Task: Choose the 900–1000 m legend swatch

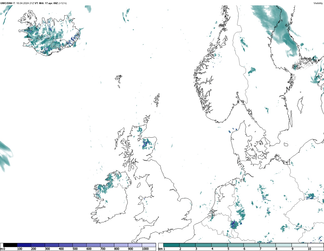Action: [135, 245]
